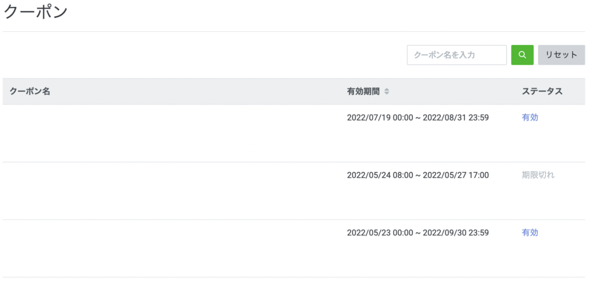The image size is (590, 282).
Task: Select the ステータス column header
Action: point(542,92)
